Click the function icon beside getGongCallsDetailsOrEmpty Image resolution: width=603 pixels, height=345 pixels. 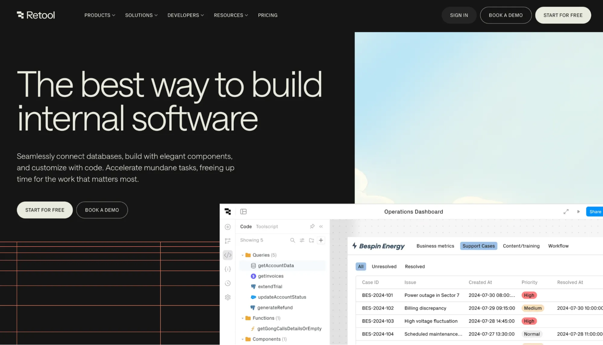coord(253,329)
